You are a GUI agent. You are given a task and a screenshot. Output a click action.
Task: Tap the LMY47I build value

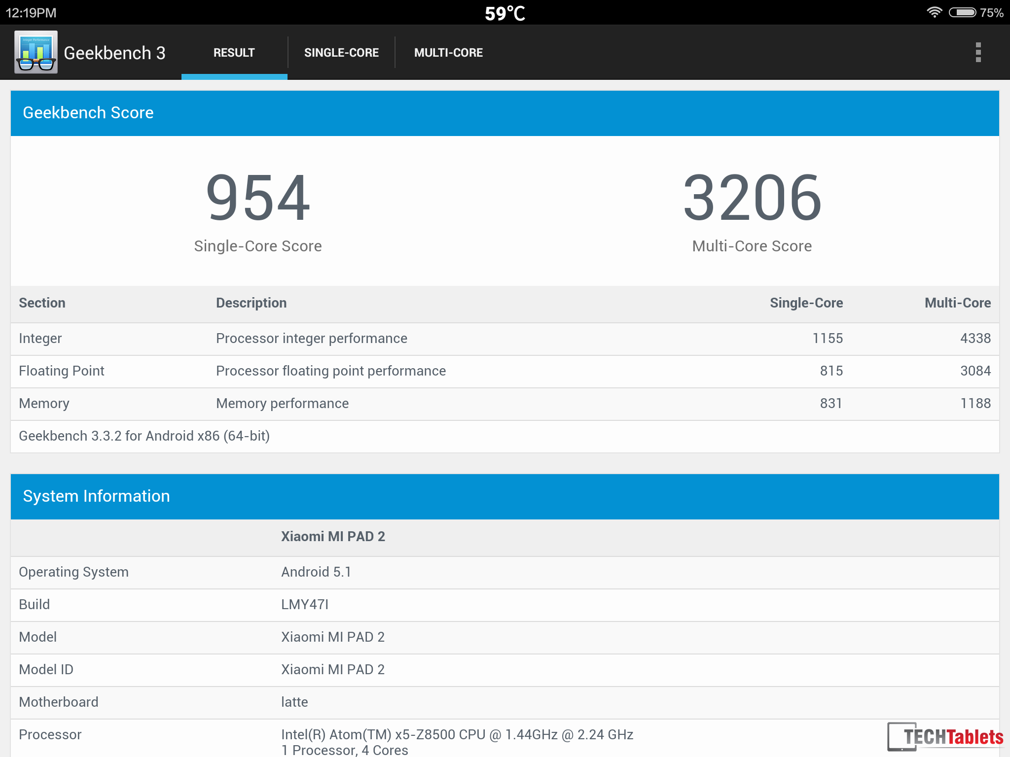tap(305, 605)
